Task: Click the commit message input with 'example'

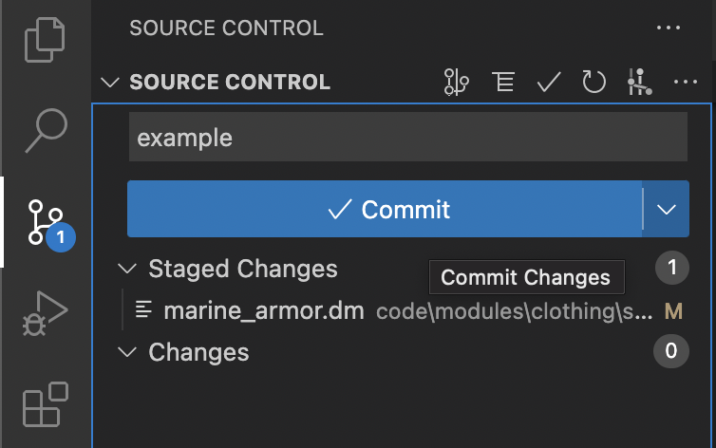Action: (x=408, y=138)
